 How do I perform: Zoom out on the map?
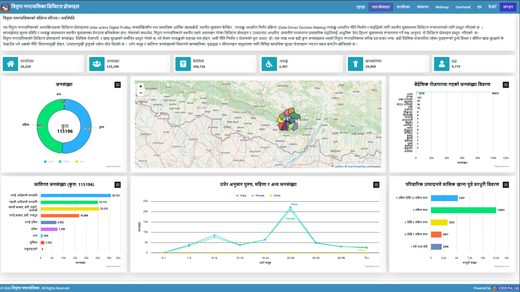tap(140, 93)
